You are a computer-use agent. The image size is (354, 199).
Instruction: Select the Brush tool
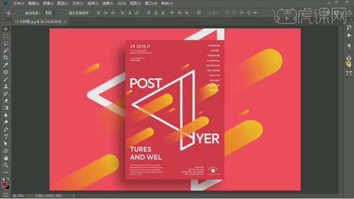[x=6, y=79]
